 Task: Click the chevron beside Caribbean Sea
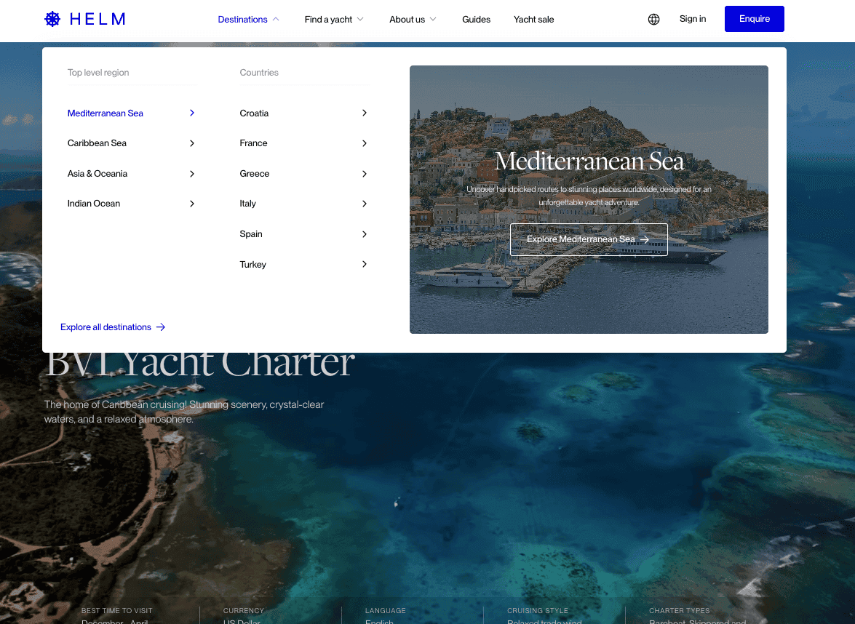click(192, 143)
